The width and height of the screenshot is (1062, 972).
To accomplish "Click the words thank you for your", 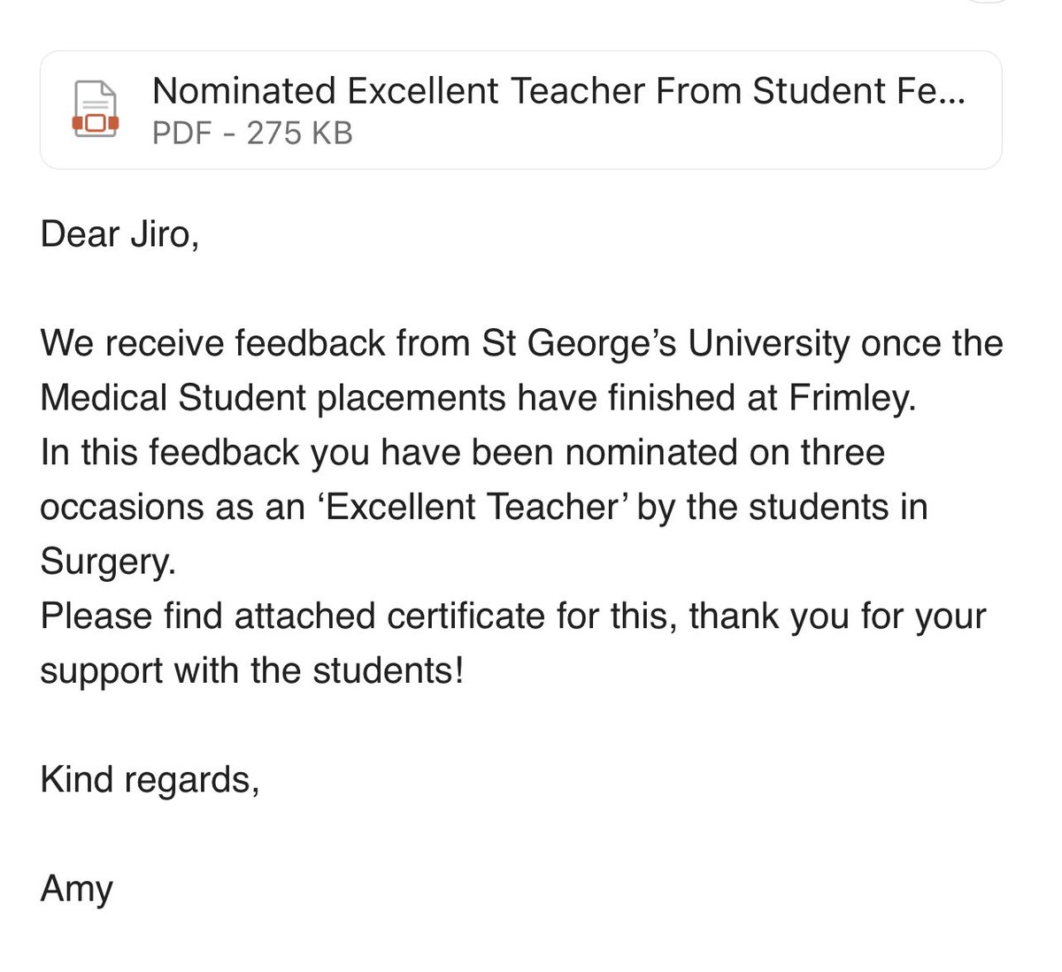I will click(838, 616).
